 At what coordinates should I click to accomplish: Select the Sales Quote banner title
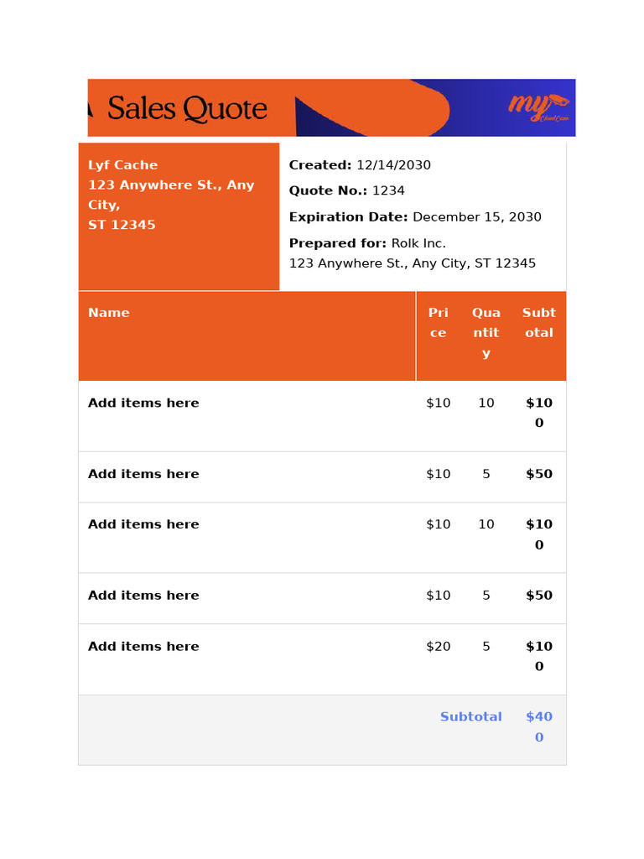tap(187, 108)
